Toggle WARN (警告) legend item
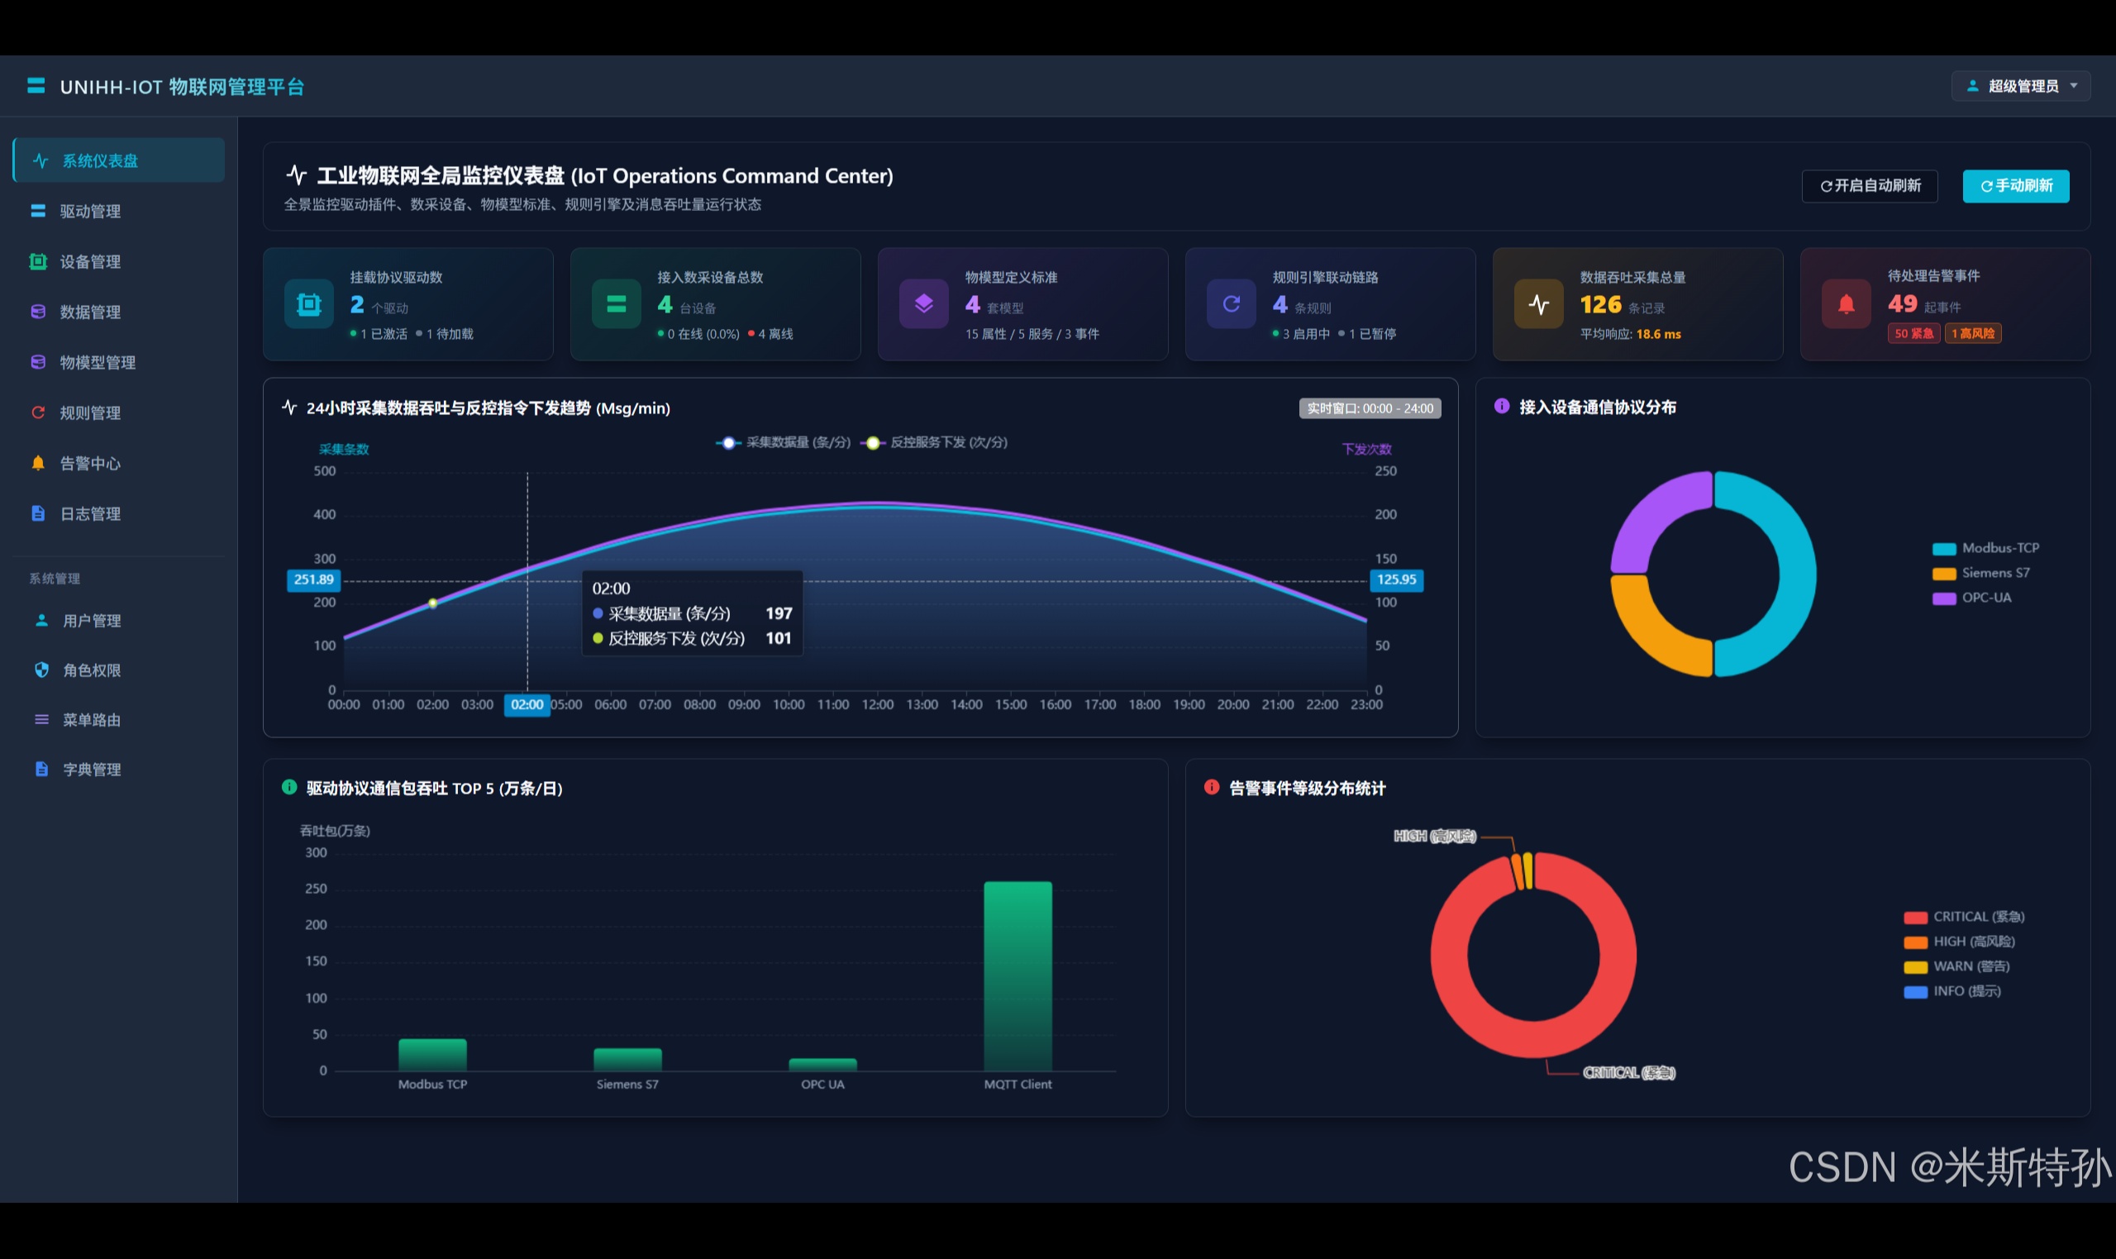Viewport: 2116px width, 1259px height. click(x=1956, y=966)
